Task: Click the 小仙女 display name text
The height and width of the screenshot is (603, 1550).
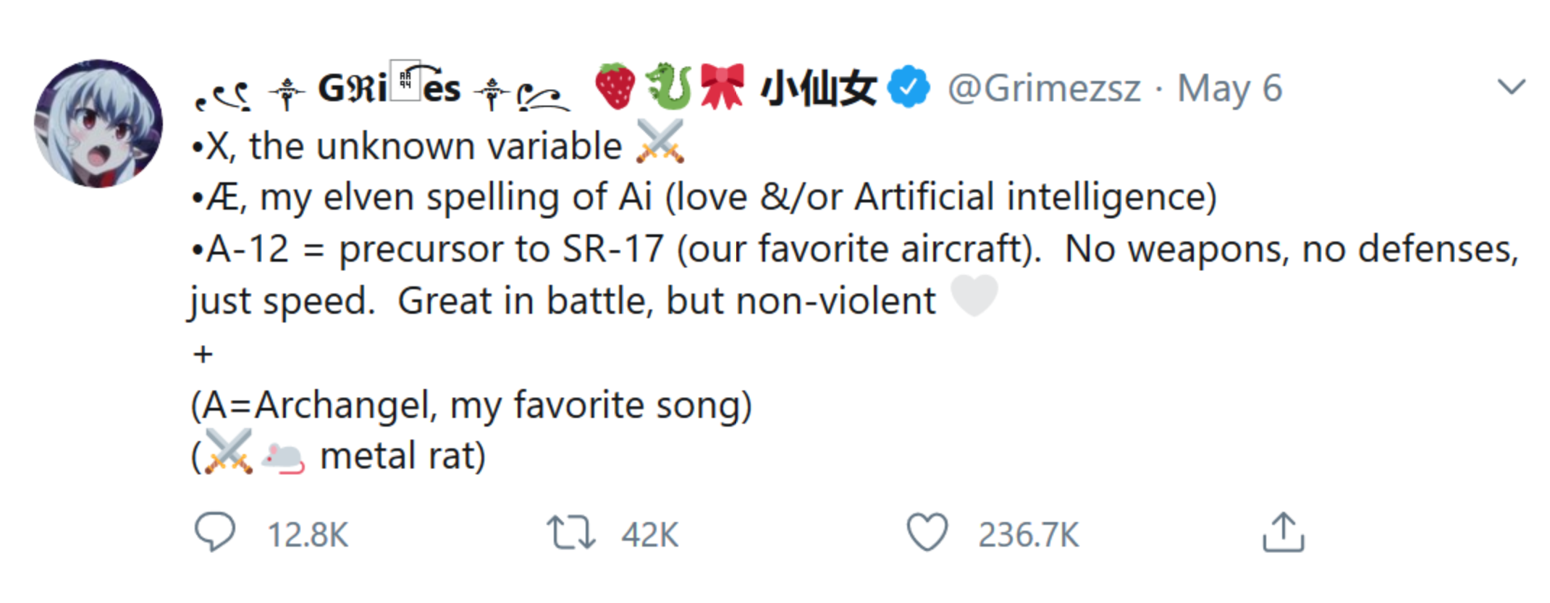Action: pos(818,89)
